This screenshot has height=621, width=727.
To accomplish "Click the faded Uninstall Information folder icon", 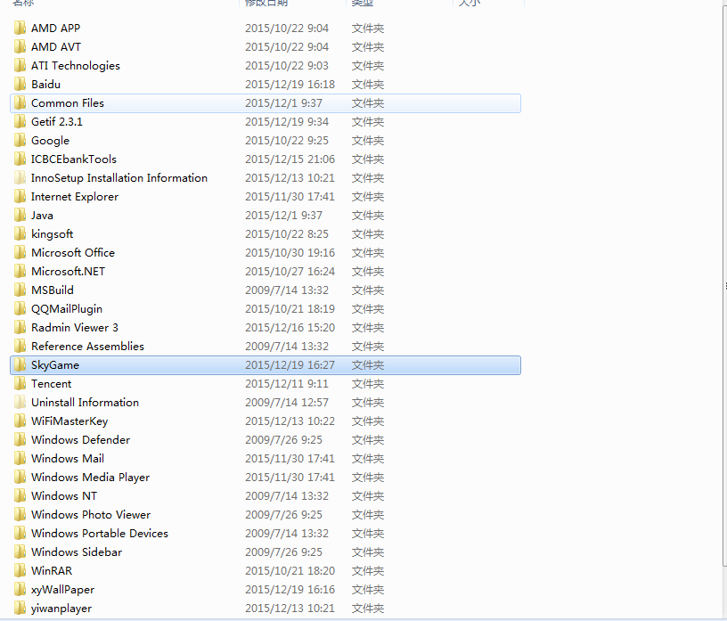I will (x=20, y=403).
